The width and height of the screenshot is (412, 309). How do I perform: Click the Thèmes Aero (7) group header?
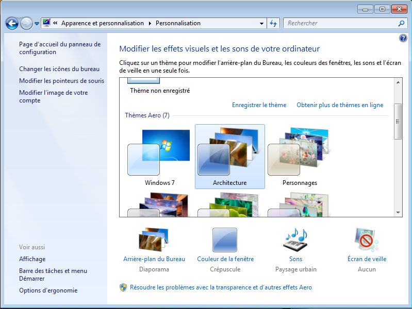click(147, 115)
